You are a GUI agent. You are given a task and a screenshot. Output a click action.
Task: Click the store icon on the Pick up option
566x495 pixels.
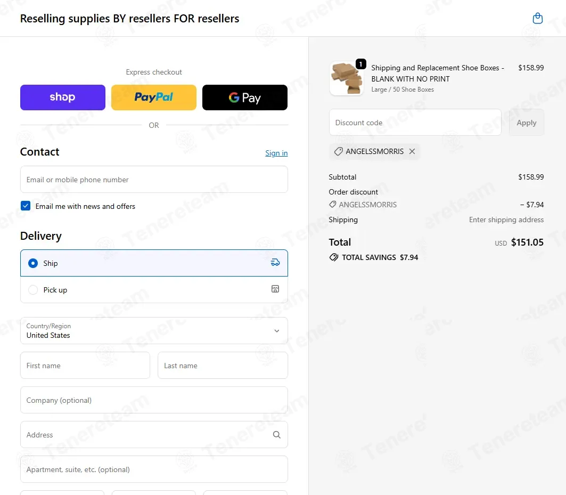(x=275, y=289)
